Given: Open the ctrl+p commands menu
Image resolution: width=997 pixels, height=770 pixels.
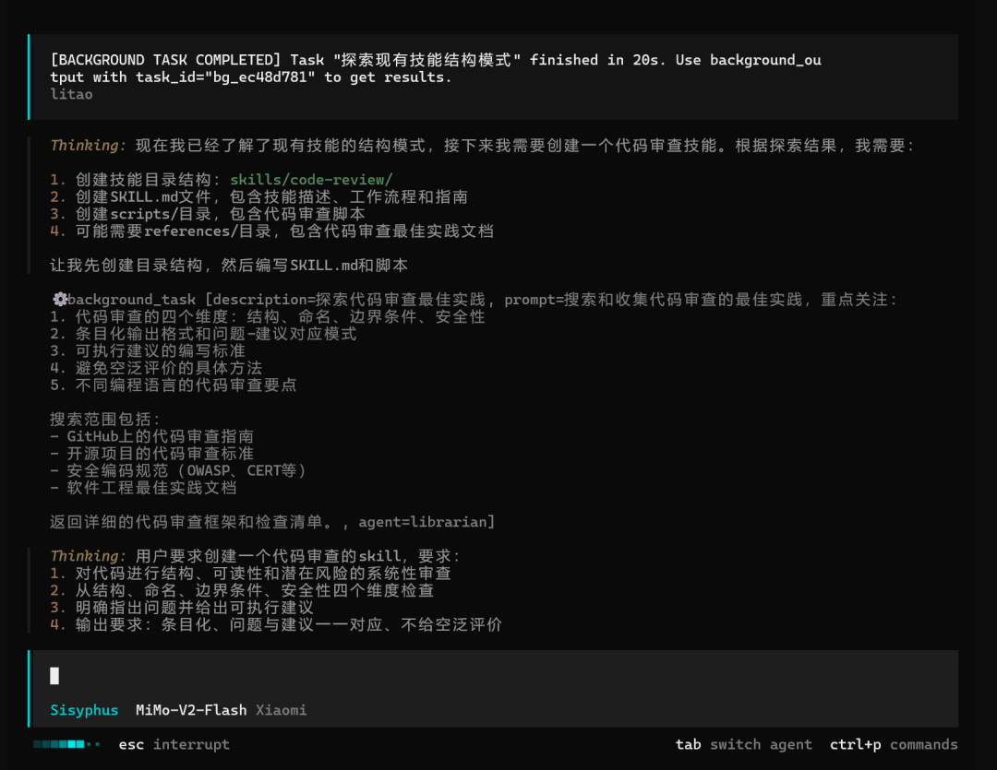Looking at the screenshot, I should click(x=893, y=744).
